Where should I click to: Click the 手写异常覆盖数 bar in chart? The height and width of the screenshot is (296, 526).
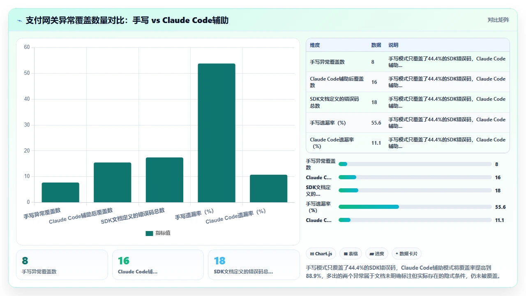click(x=60, y=192)
